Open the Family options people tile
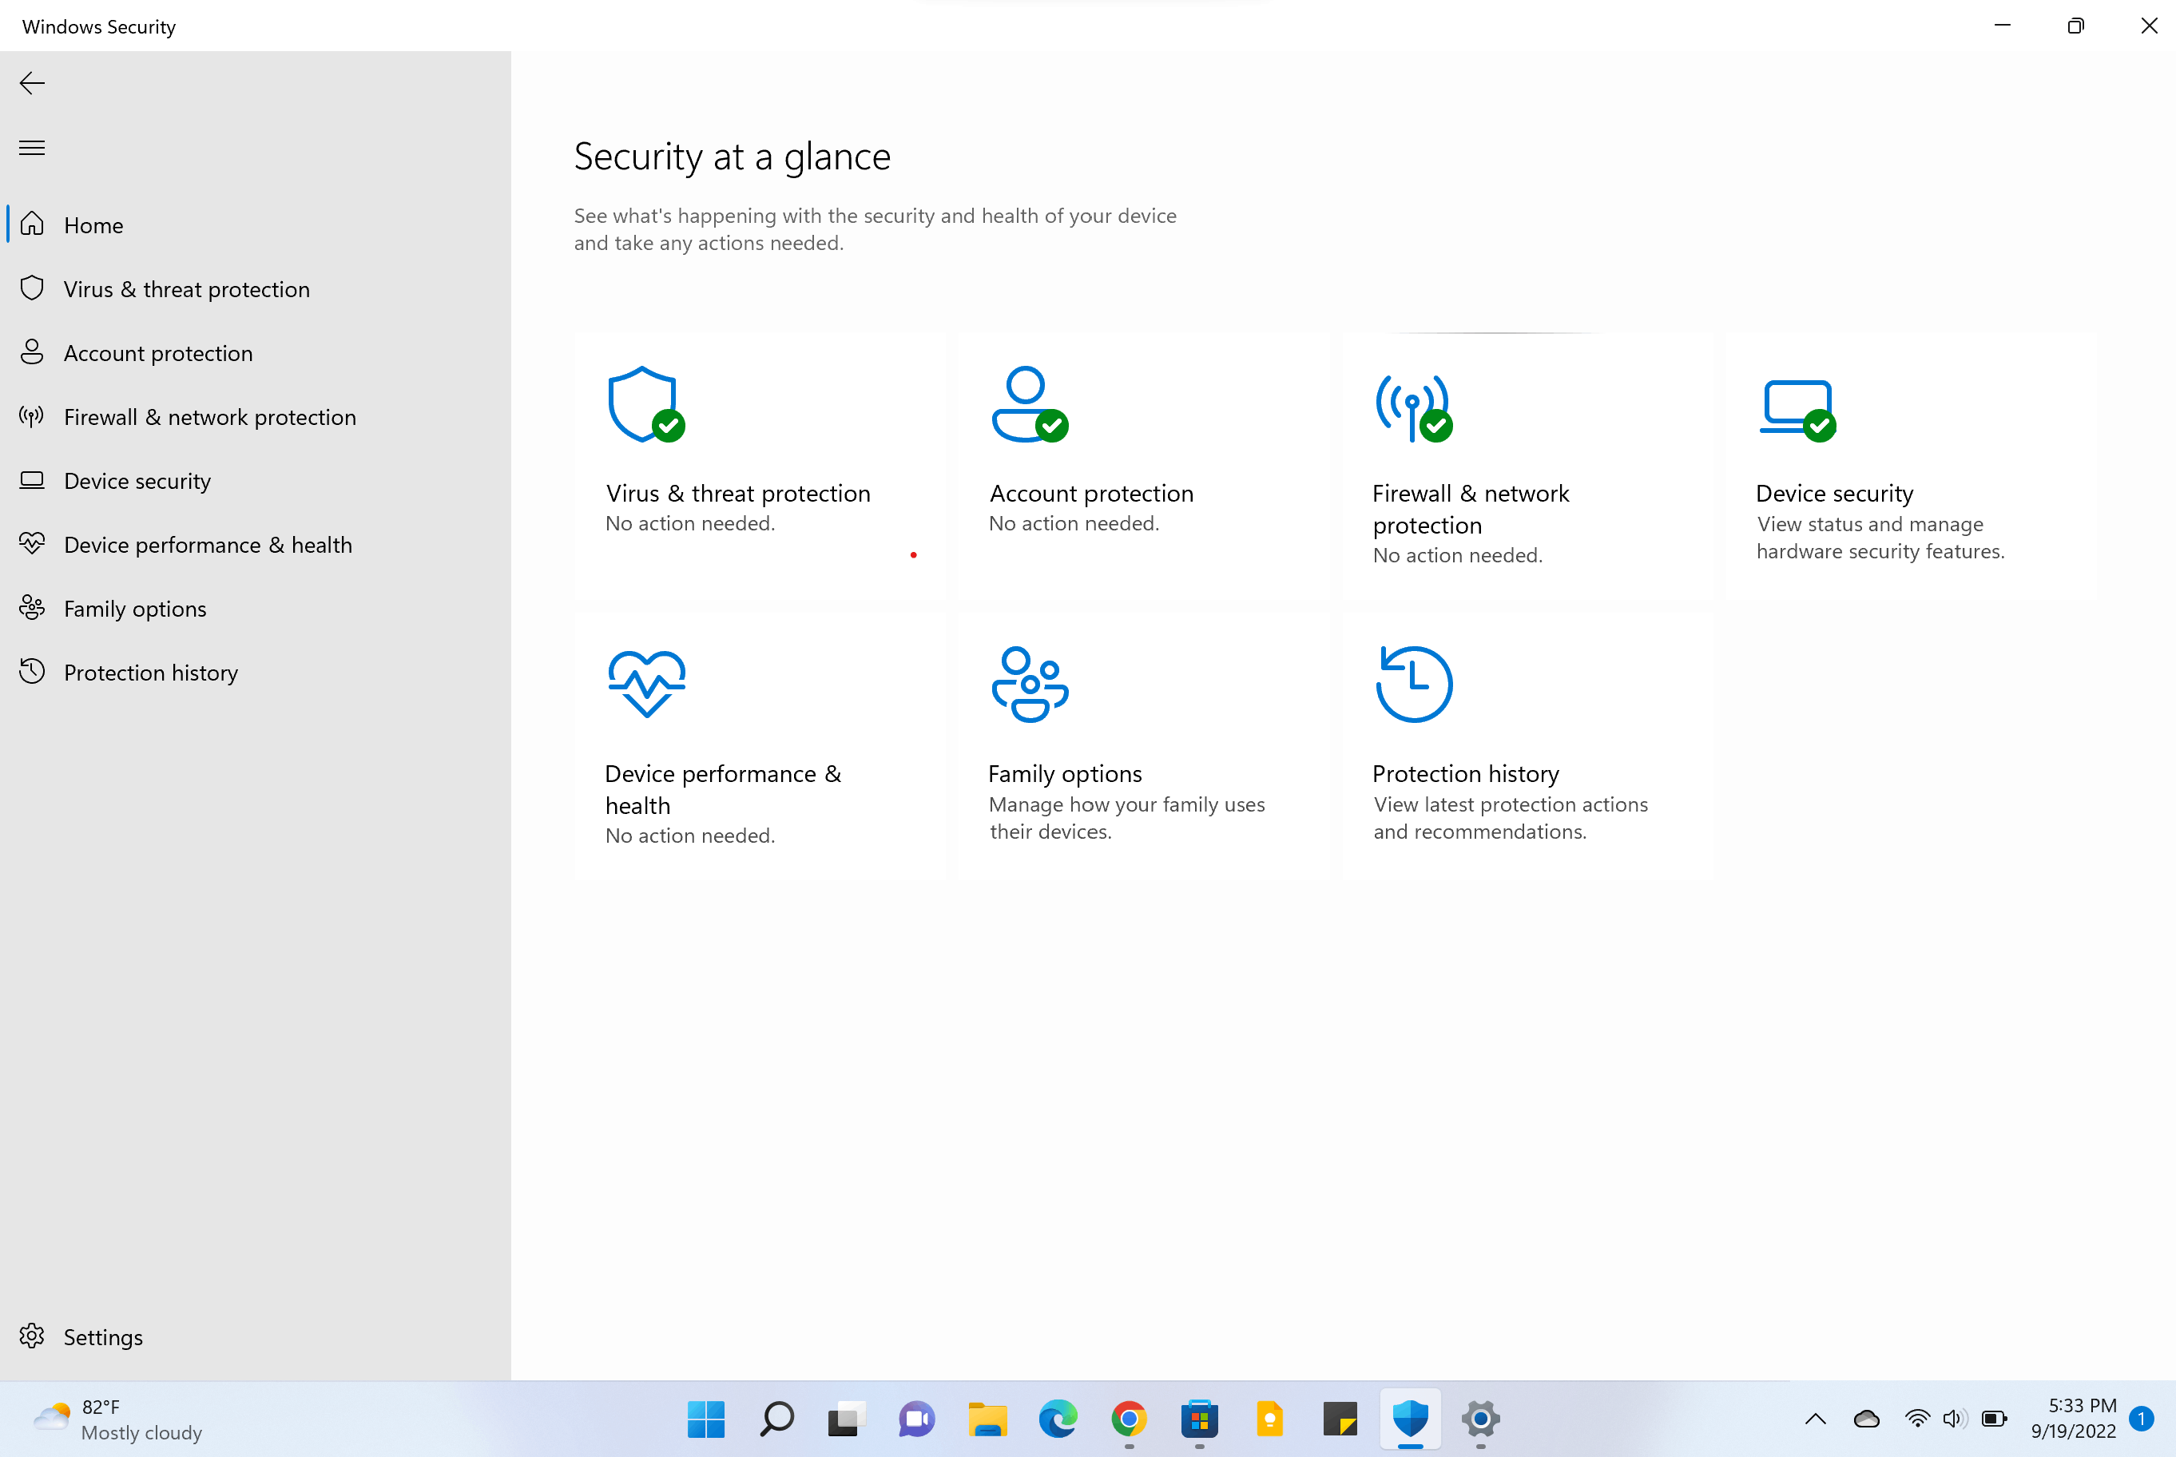The image size is (2176, 1457). [1144, 746]
